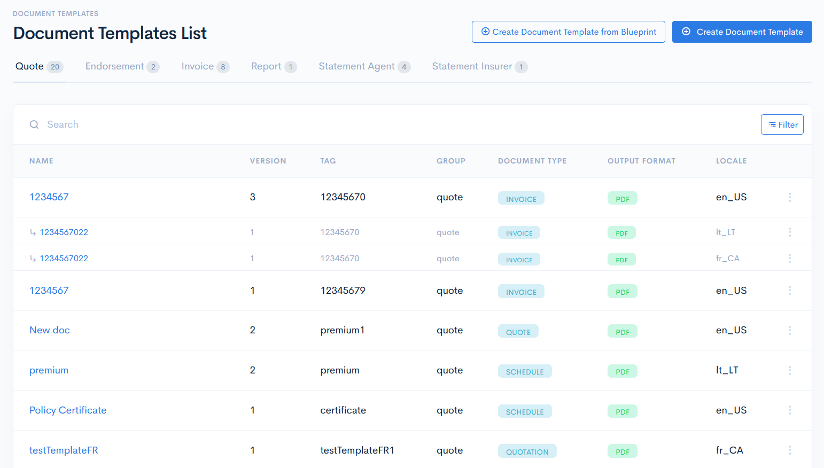Screen dimensions: 824x468
Task: Select the SCHEDULE badge on the premium row
Action: (x=525, y=371)
